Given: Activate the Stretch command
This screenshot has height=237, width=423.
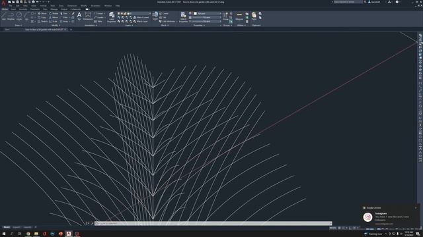Looking at the screenshot, I should 42,22.
